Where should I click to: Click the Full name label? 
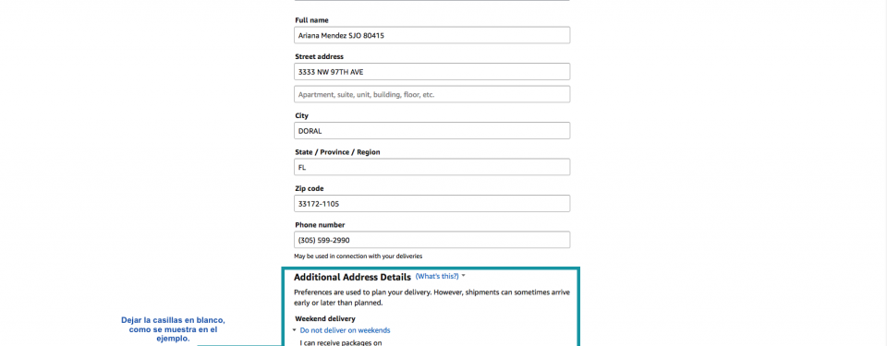(x=311, y=20)
